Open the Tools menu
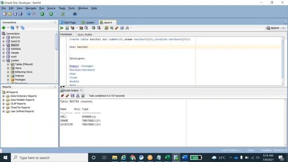 72,8
